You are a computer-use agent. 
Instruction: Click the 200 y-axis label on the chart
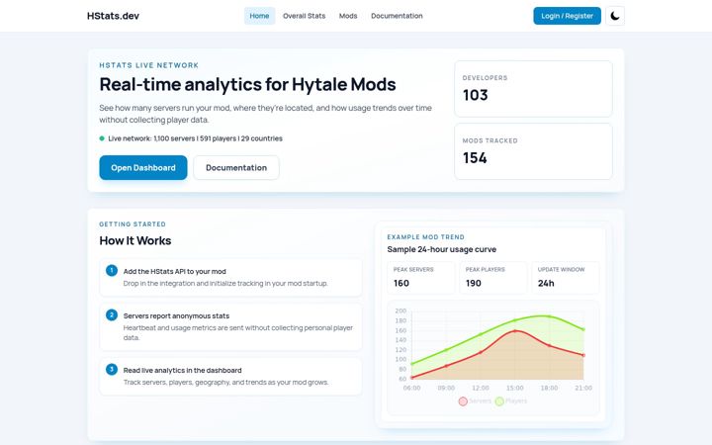(x=400, y=311)
